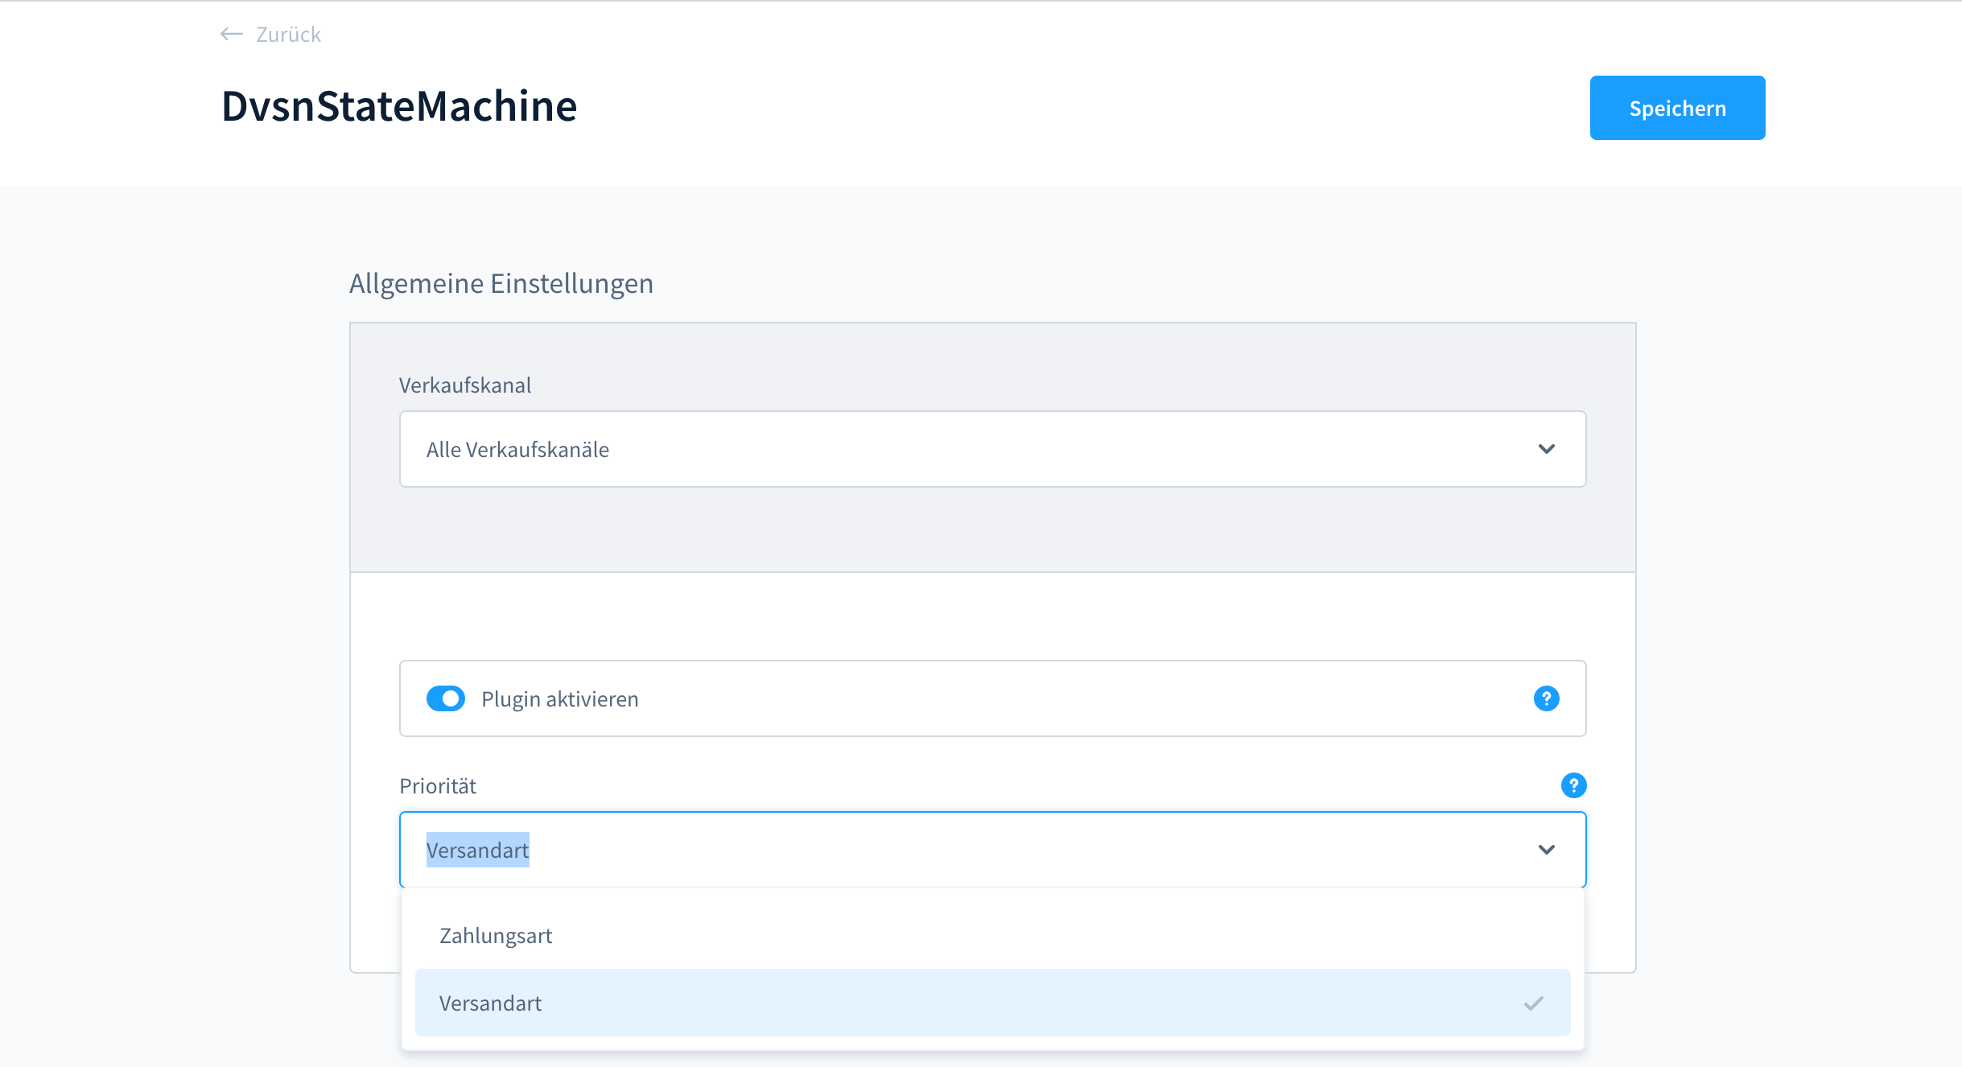Click the Priorität select field
1962x1067 pixels.
(992, 850)
